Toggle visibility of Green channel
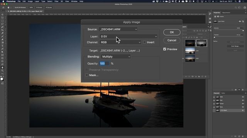Image resolution: width=247 pixels, height=138 pixels. click(x=214, y=104)
